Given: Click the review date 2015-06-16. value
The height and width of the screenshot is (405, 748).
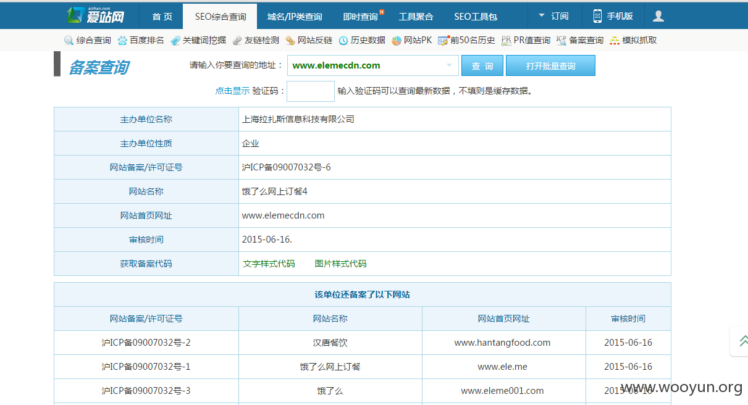Looking at the screenshot, I should coord(267,240).
